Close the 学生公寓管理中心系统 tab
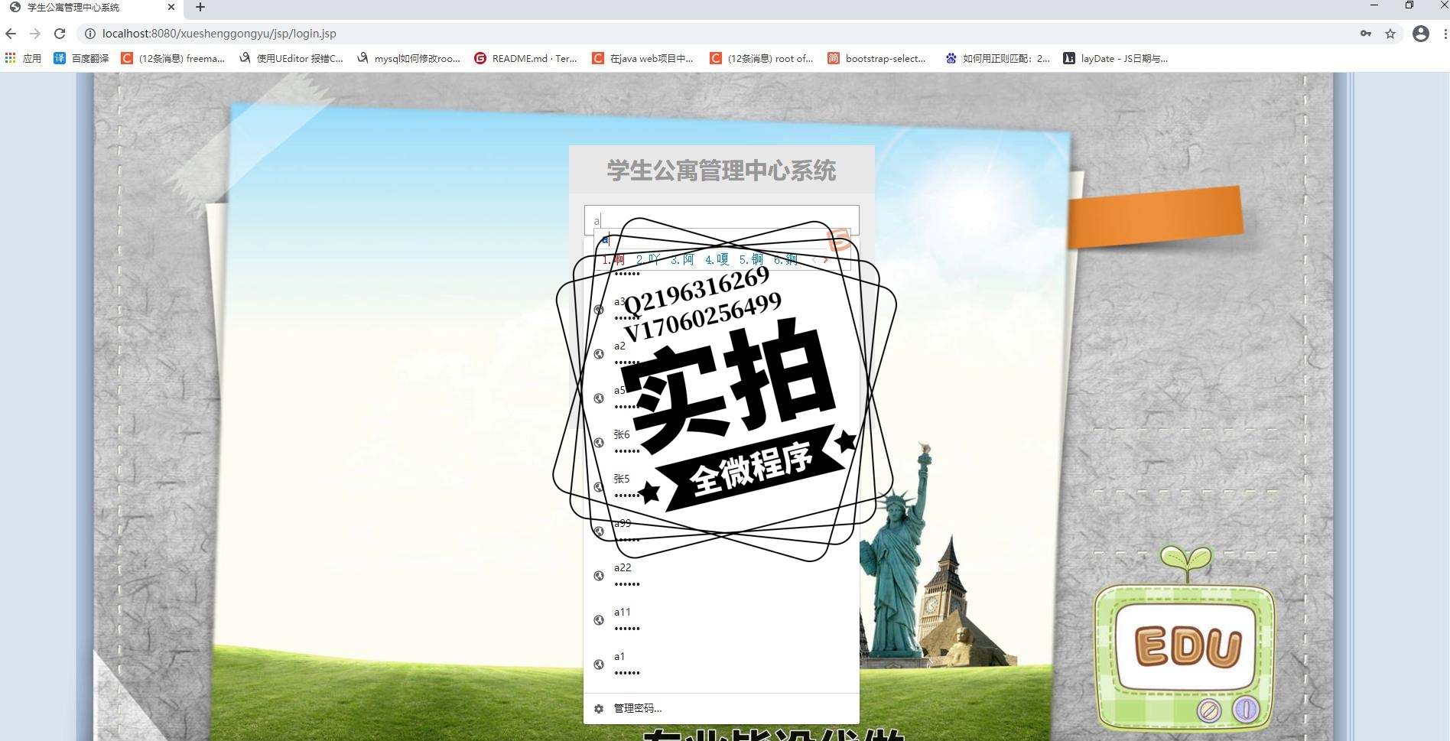 click(171, 8)
